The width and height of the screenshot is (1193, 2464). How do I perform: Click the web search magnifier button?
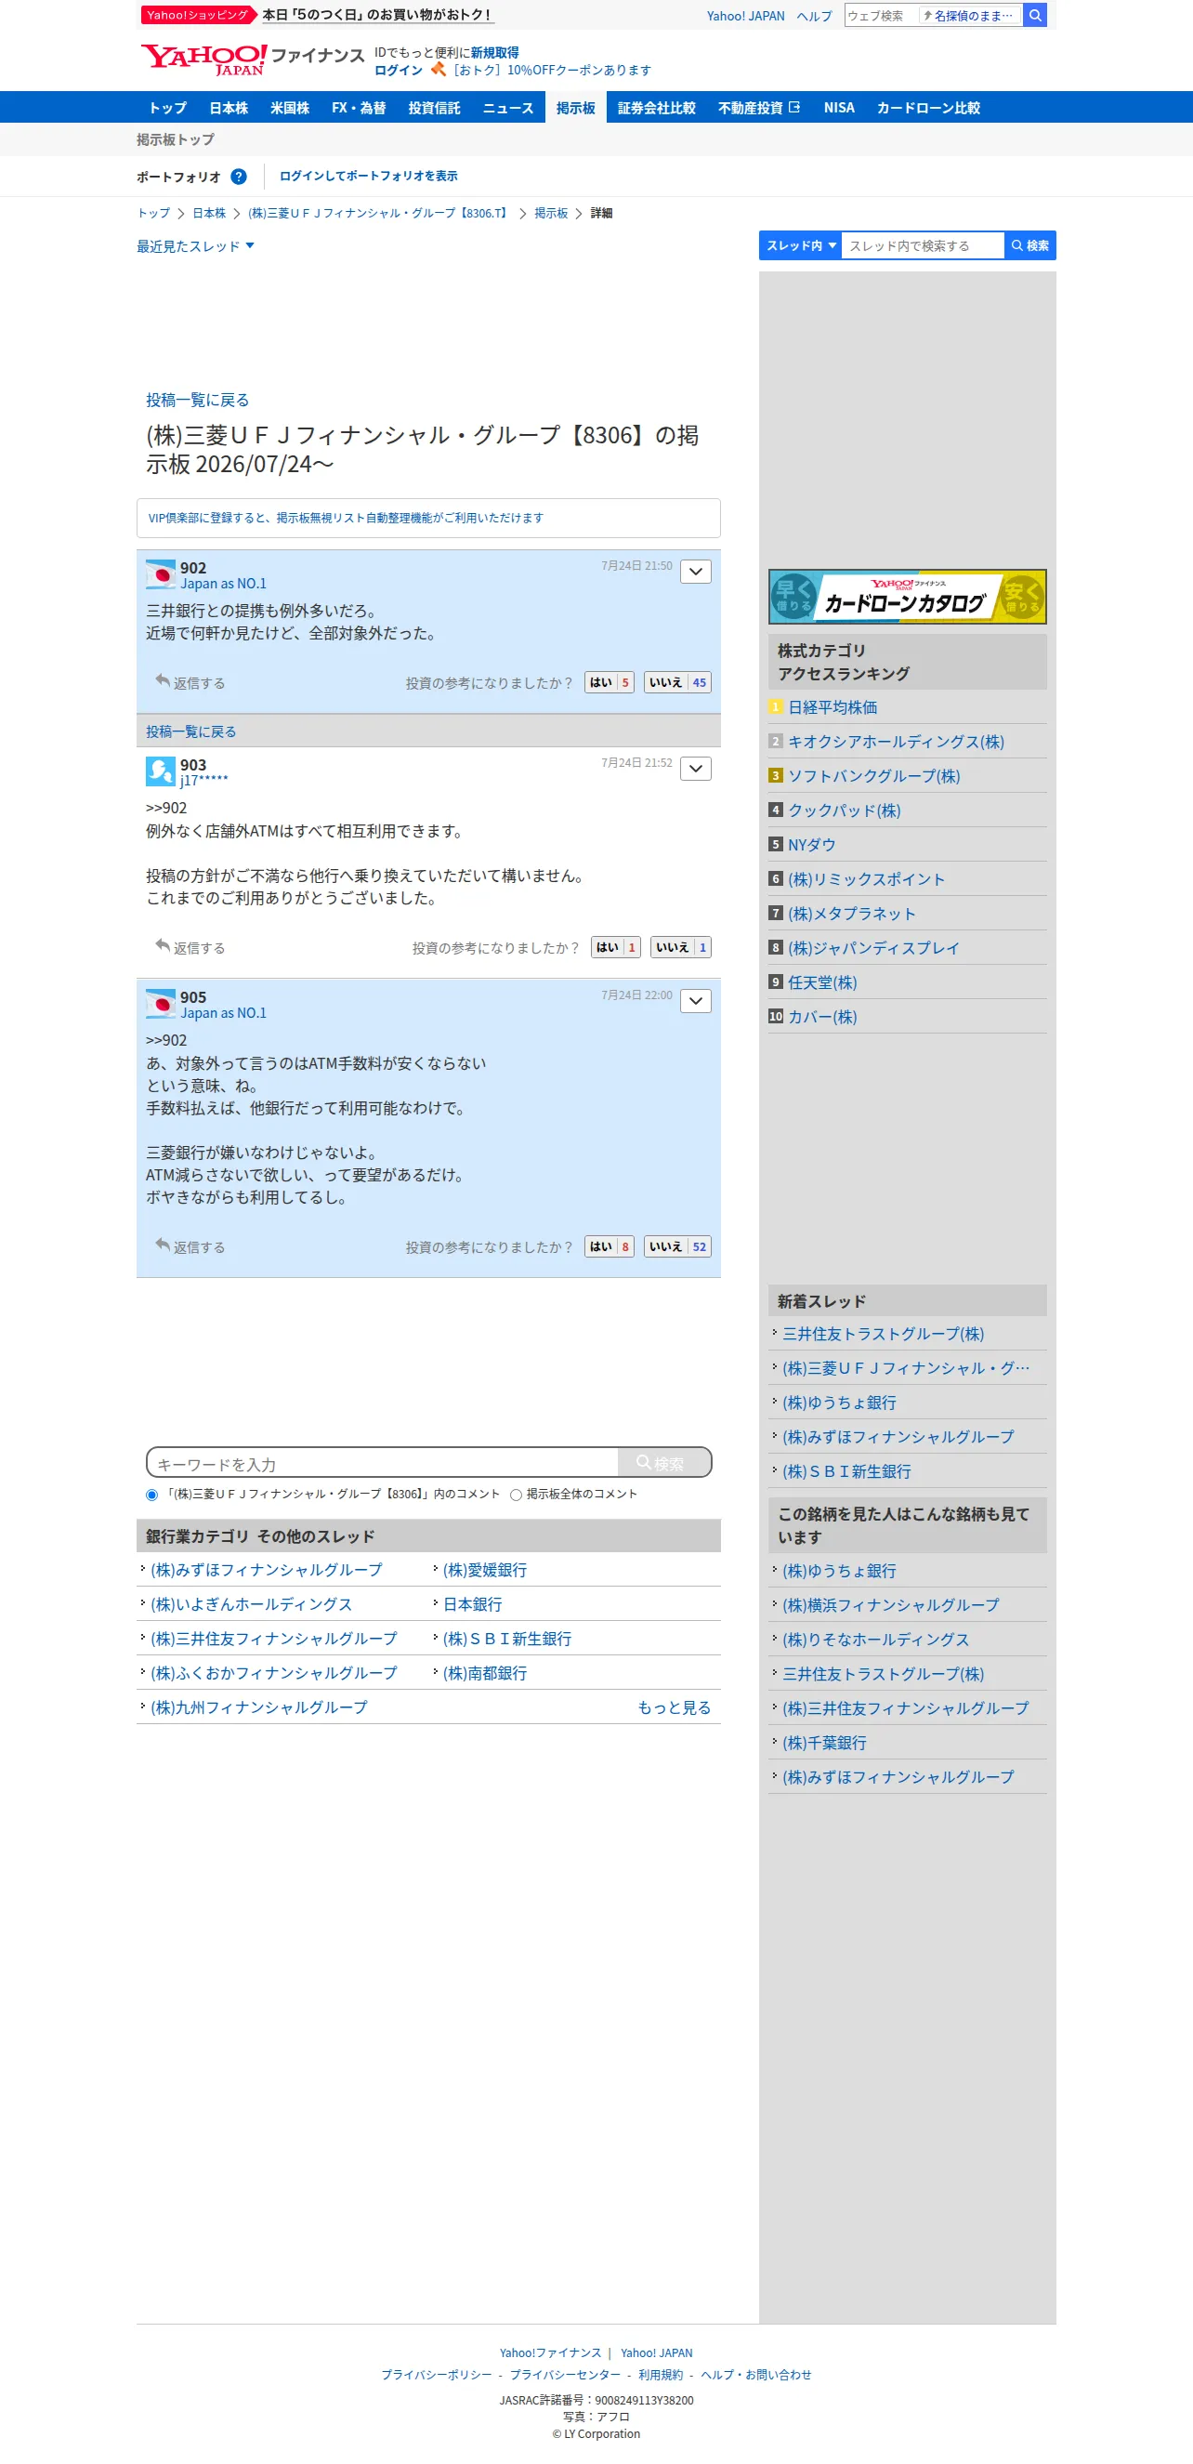pyautogui.click(x=1034, y=15)
